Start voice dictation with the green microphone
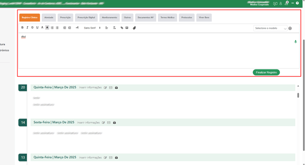 [x=295, y=42]
